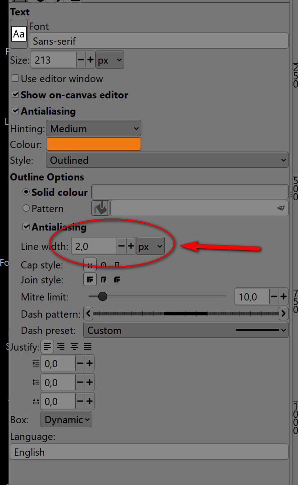Viewport: 298px width, 485px height.
Task: Choose the bevel join style icon
Action: click(x=117, y=280)
